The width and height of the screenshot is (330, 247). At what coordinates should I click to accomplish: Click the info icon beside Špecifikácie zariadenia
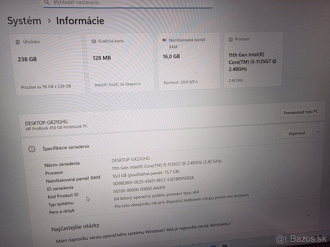pos(32,149)
